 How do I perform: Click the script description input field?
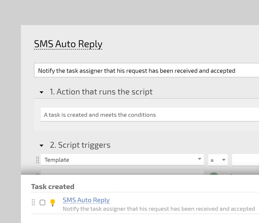pos(146,70)
